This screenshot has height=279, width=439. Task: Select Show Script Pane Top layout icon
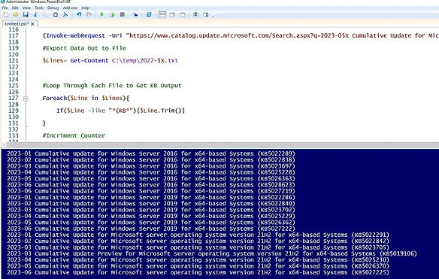[x=162, y=14]
